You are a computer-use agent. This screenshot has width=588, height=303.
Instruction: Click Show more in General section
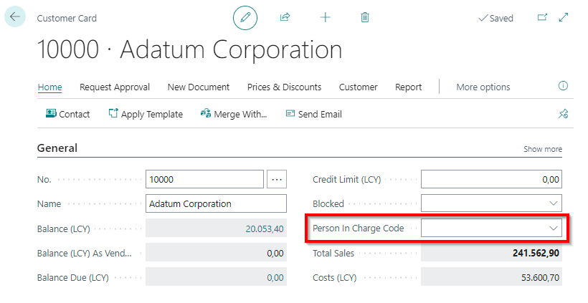pos(542,149)
